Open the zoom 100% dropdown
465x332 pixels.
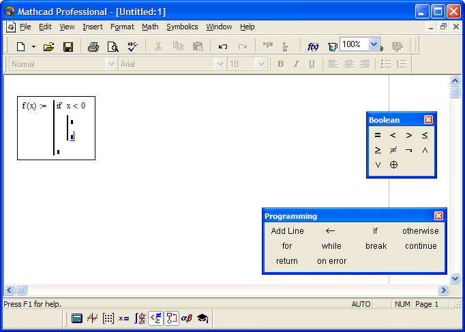(374, 44)
